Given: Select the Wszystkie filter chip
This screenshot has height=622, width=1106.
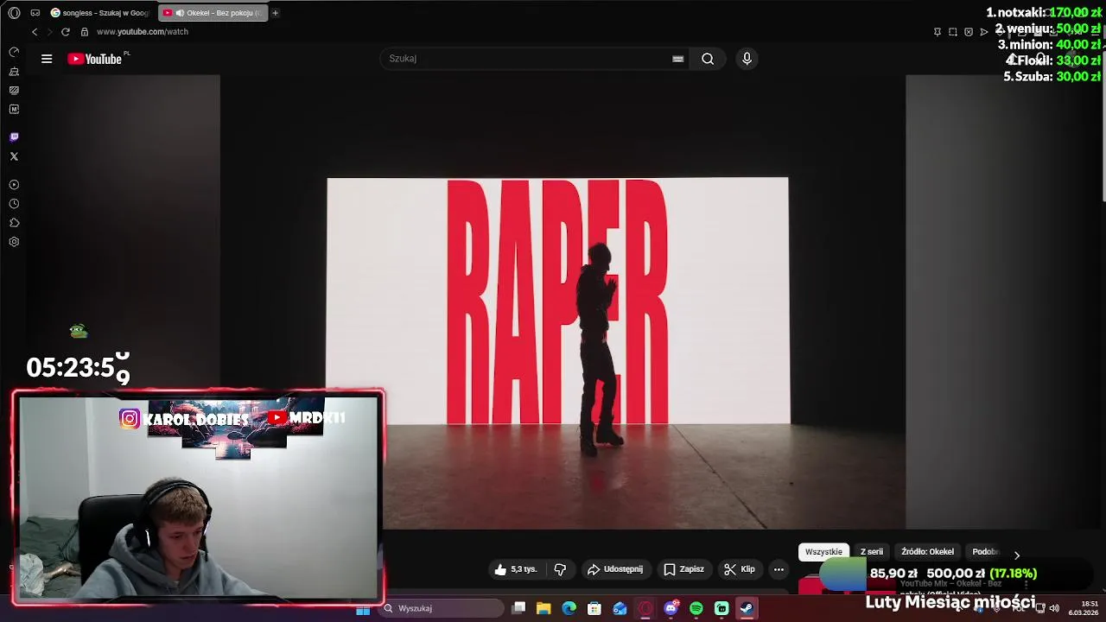Looking at the screenshot, I should (x=823, y=552).
